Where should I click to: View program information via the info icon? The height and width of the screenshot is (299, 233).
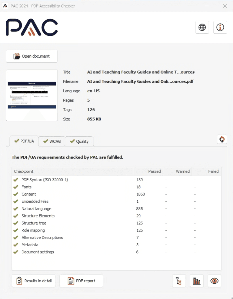click(220, 27)
